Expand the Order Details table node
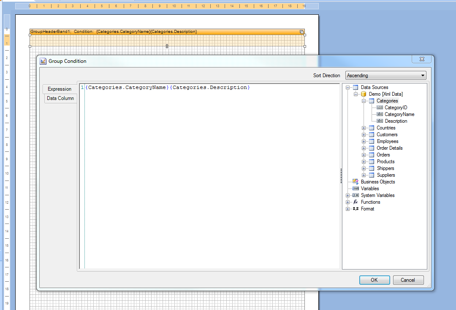This screenshot has height=310, width=456. pos(364,148)
